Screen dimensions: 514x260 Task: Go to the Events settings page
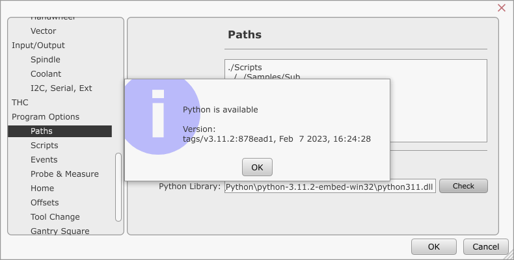[x=44, y=159]
